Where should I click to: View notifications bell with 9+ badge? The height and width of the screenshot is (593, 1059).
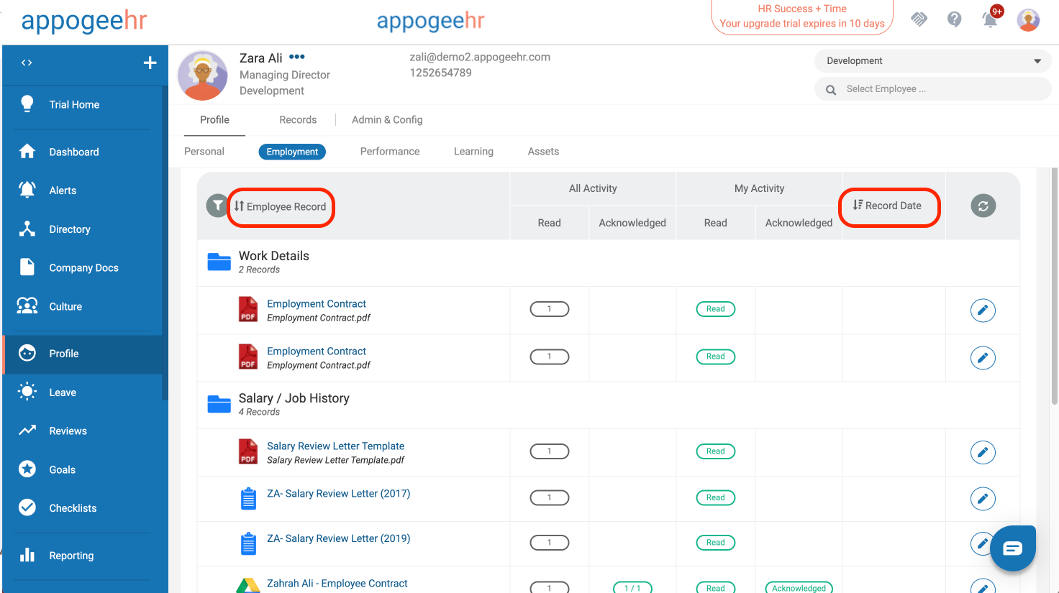(991, 18)
